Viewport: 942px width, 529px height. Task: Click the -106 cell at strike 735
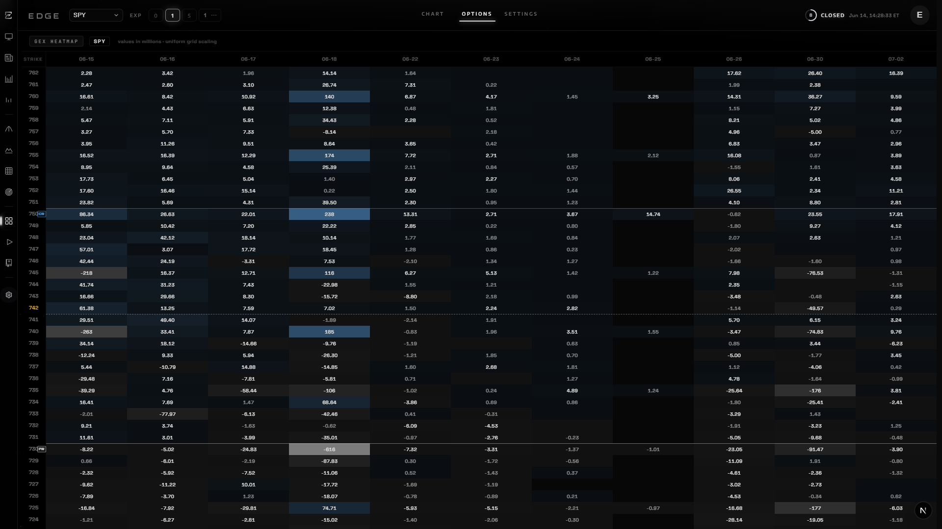(329, 390)
